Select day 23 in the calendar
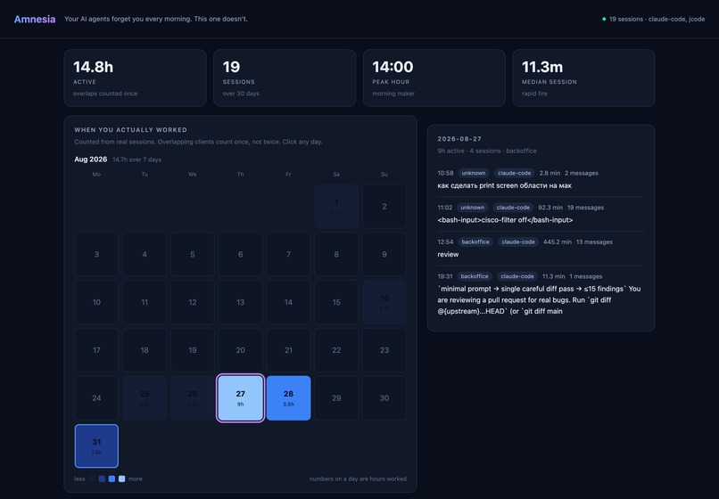This screenshot has width=719, height=499. click(x=384, y=350)
